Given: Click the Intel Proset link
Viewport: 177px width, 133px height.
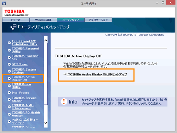Looking at the screenshot, I should (x=20, y=93).
